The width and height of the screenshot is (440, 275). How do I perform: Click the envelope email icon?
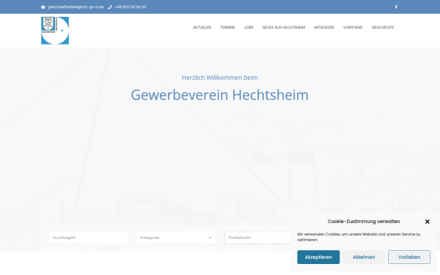tap(43, 7)
